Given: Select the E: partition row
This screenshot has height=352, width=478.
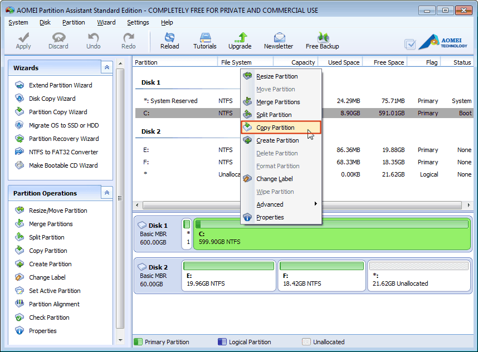Looking at the screenshot, I should coord(304,150).
